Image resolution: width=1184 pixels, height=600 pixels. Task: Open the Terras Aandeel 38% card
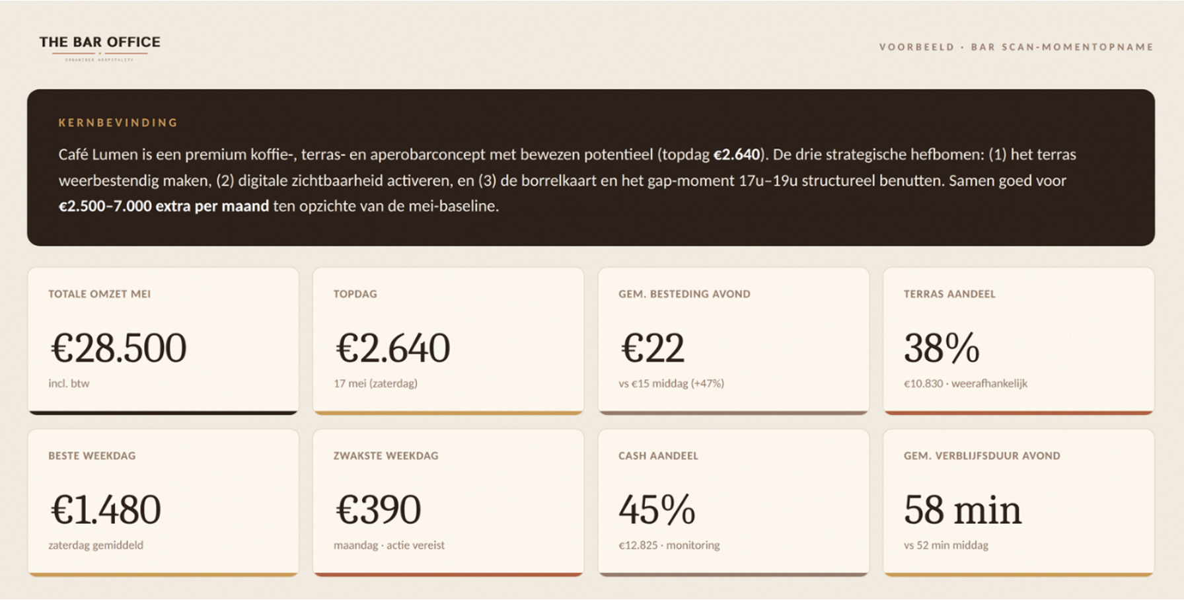pyautogui.click(x=1018, y=341)
